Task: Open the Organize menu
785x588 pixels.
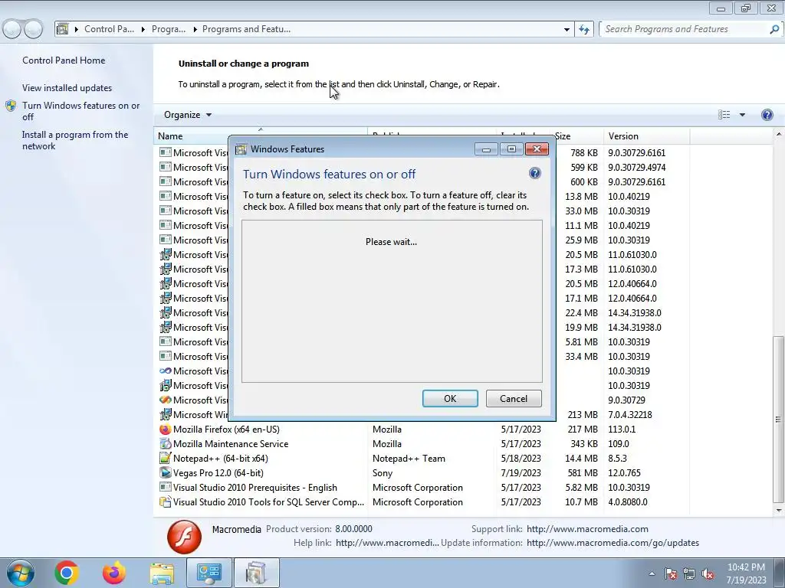Action: click(188, 115)
